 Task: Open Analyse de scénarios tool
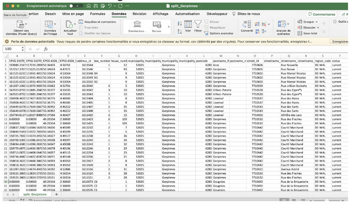(283, 27)
